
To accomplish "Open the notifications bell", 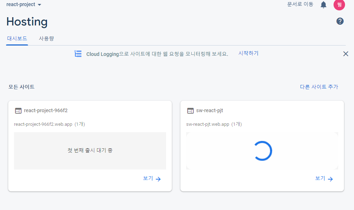I will click(324, 5).
